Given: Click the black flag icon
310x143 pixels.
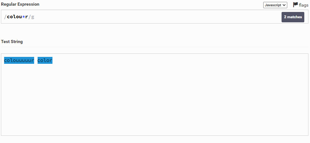Looking at the screenshot, I should [x=295, y=5].
